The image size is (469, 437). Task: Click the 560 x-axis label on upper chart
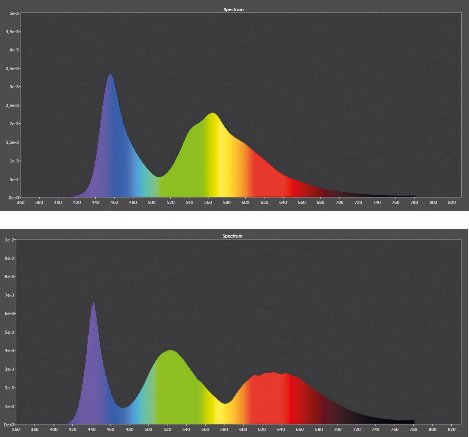208,202
